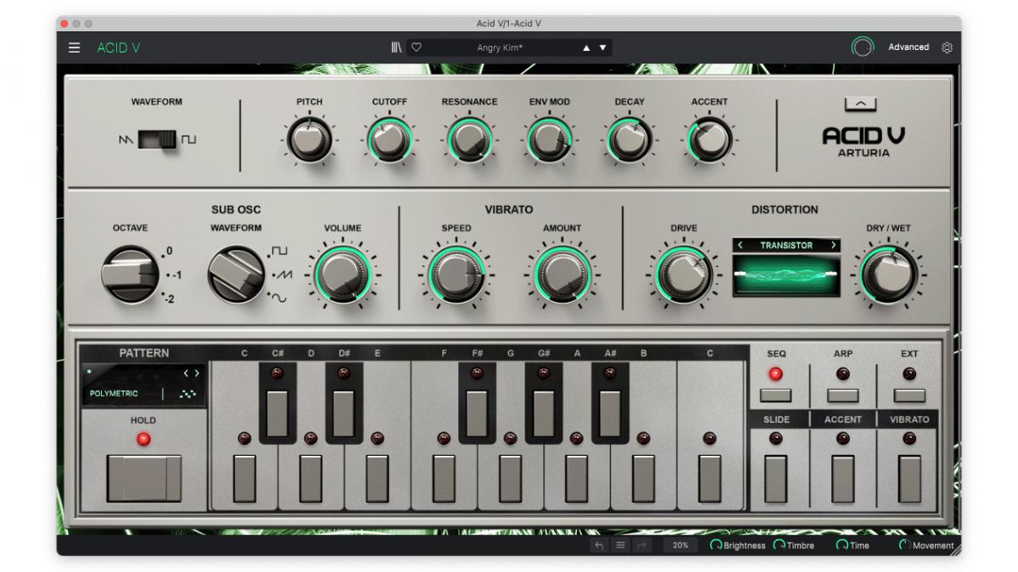Click the undo arrow icon
The width and height of the screenshot is (1018, 572).
(599, 546)
